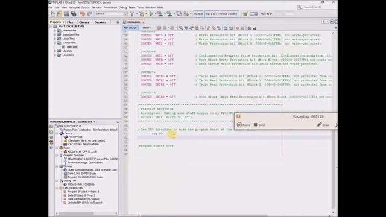
Task: Click the New File toolbar icon
Action: click(x=52, y=14)
